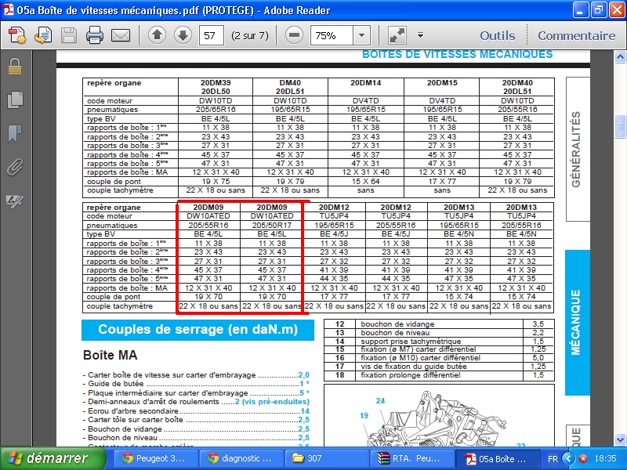Click the scrollbar up arrow button
627x470 pixels.
(620, 56)
